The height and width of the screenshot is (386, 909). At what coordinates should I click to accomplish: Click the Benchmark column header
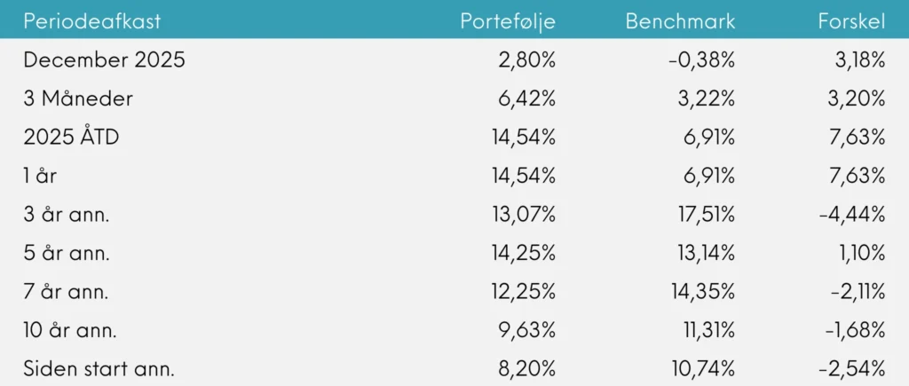680,21
